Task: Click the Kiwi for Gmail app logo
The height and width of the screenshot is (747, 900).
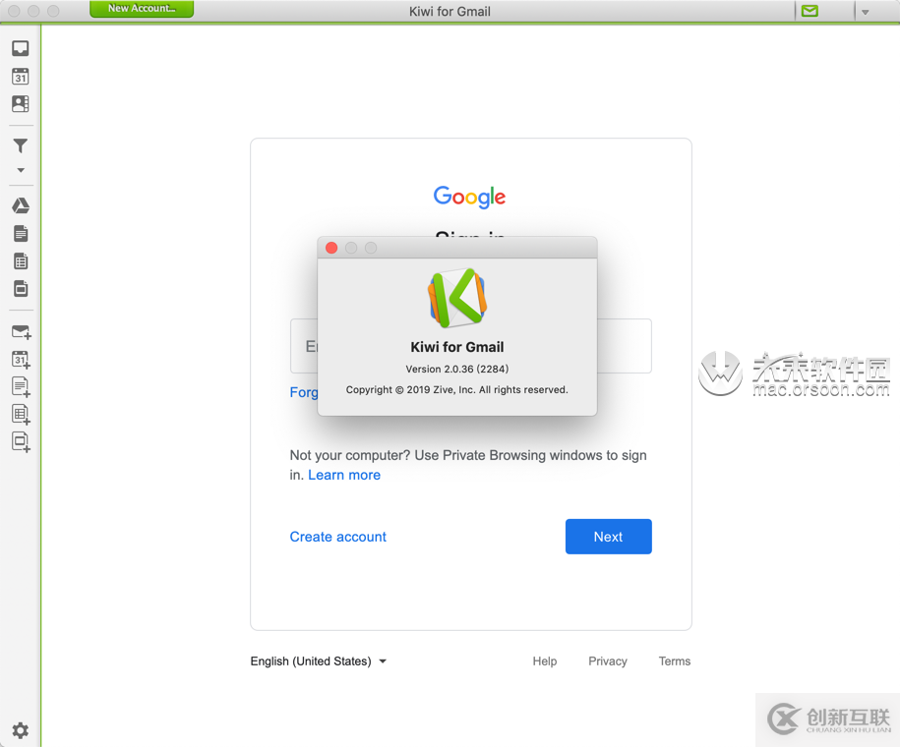Action: pos(457,298)
